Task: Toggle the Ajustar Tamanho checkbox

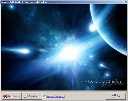Action: [44, 96]
